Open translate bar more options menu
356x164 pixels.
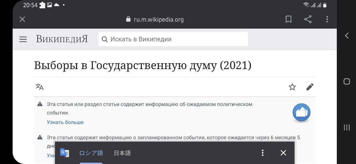point(263,153)
